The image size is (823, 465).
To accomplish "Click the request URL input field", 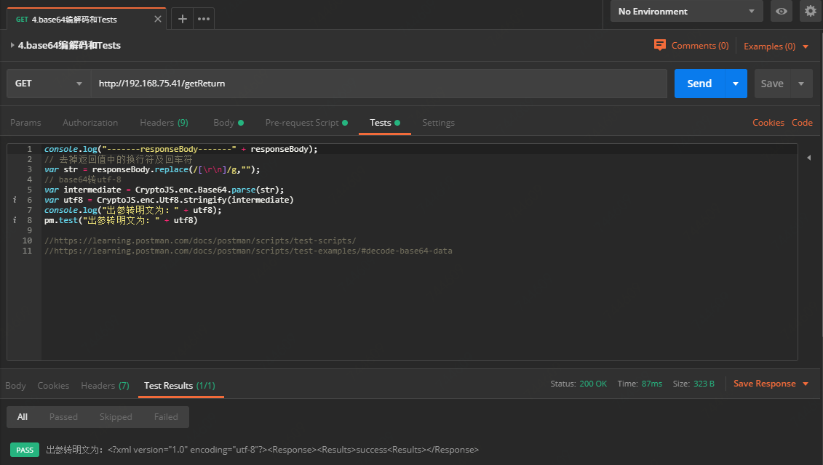I will pos(378,84).
